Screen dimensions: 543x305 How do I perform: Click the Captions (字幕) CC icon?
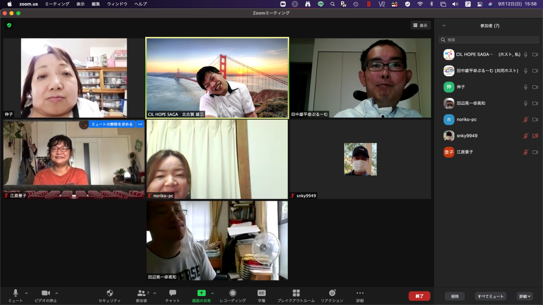(x=261, y=293)
